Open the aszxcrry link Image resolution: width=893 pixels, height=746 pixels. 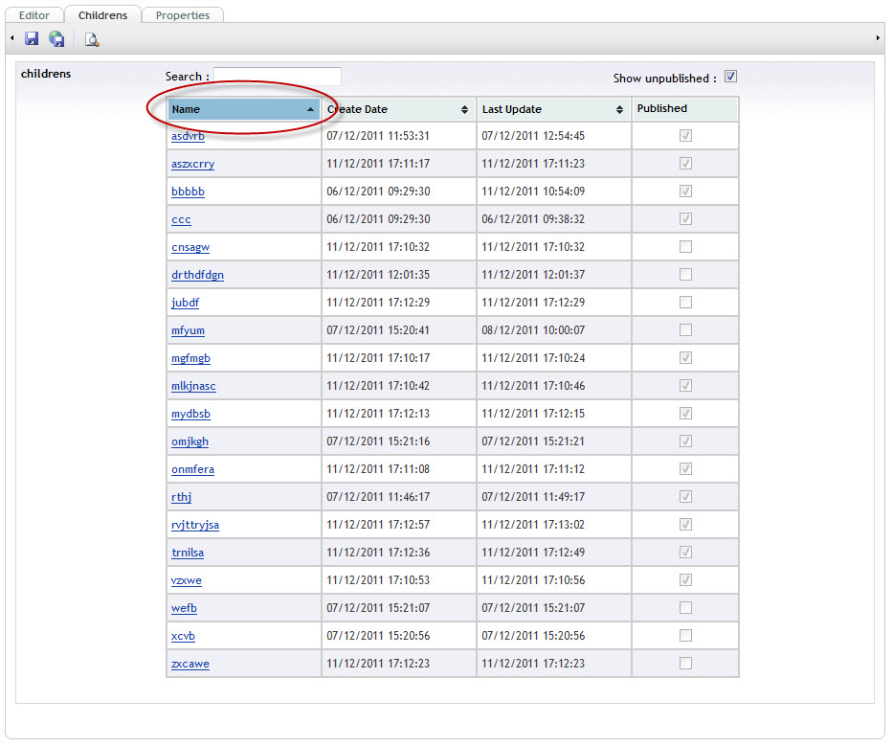193,164
